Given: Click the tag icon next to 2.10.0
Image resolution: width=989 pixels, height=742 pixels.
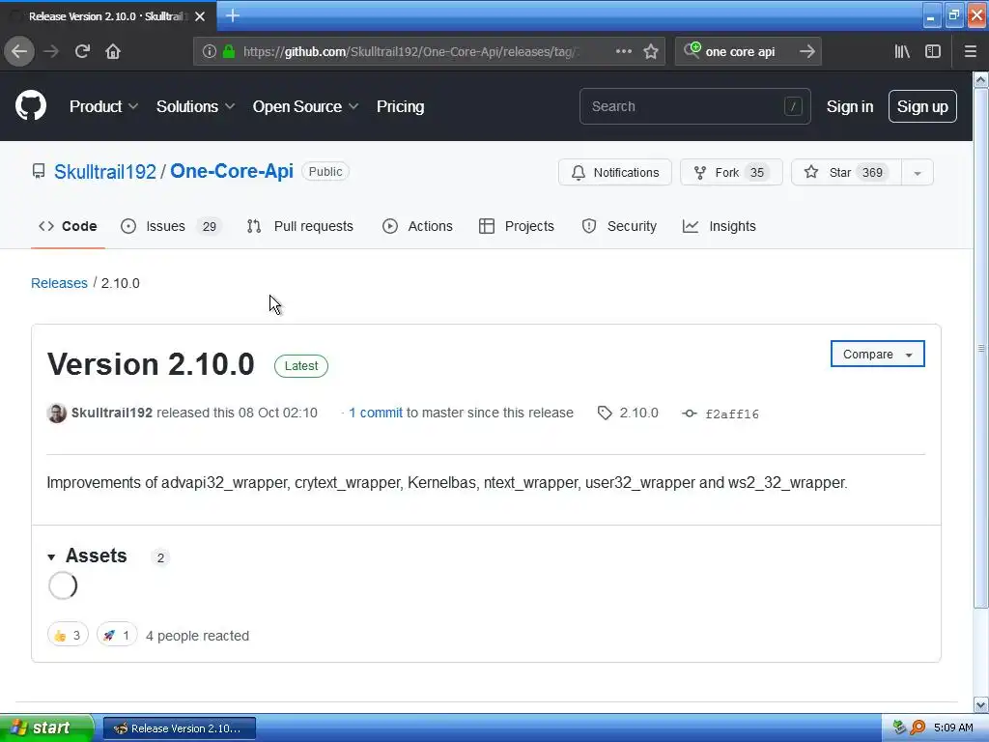Looking at the screenshot, I should (x=605, y=414).
